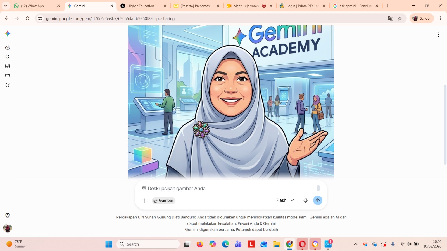Close the Meet tab
This screenshot has height=251, width=447.
point(271,6)
